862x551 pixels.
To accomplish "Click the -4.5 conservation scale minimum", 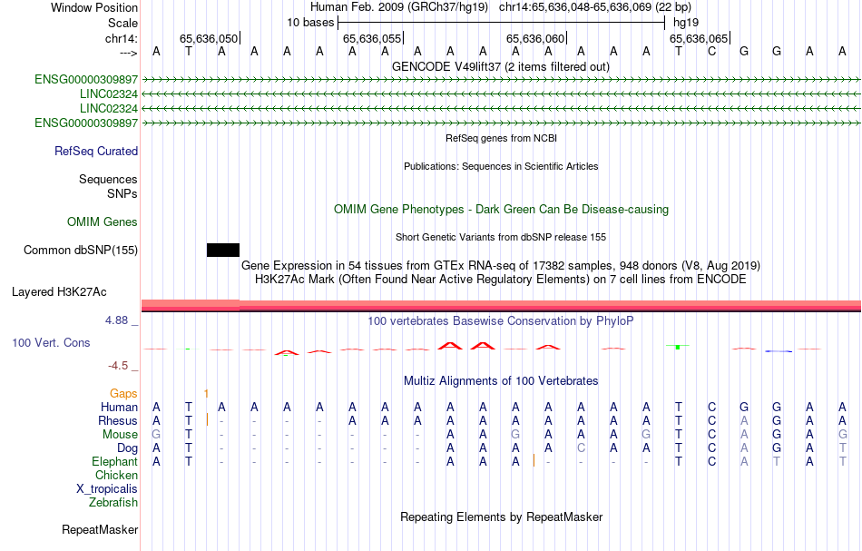I will [118, 366].
